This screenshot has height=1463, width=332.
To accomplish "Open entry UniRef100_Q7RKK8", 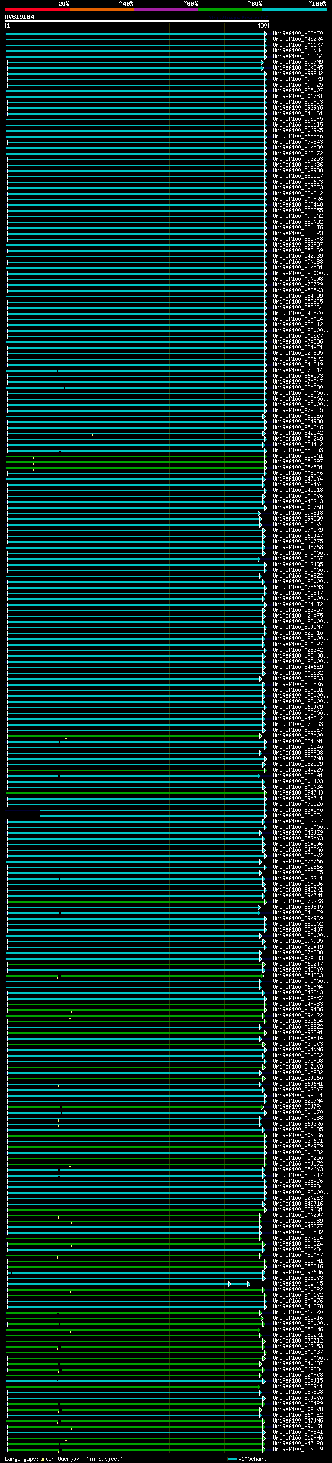I will point(297,902).
